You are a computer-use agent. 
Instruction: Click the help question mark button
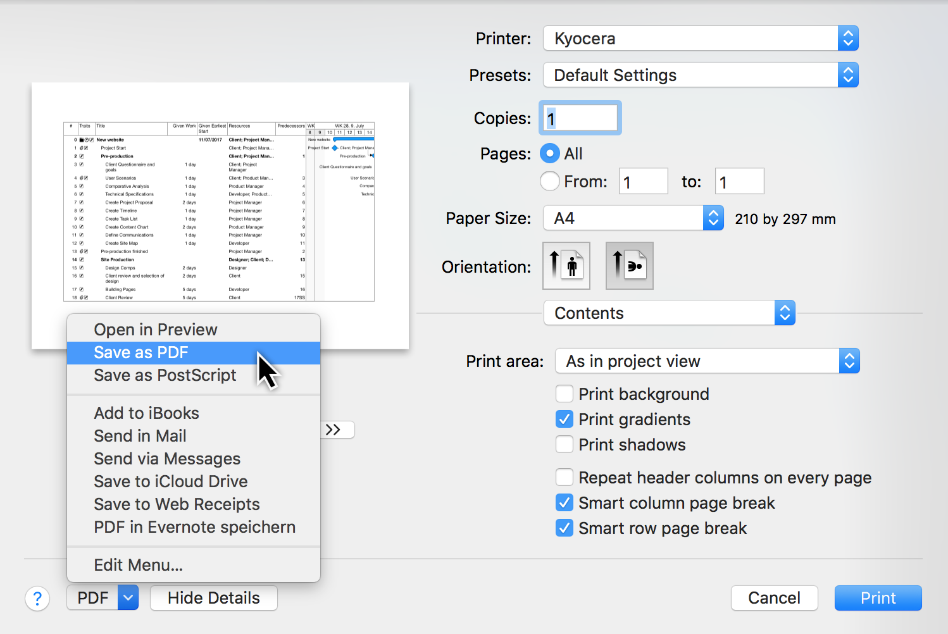(x=37, y=598)
